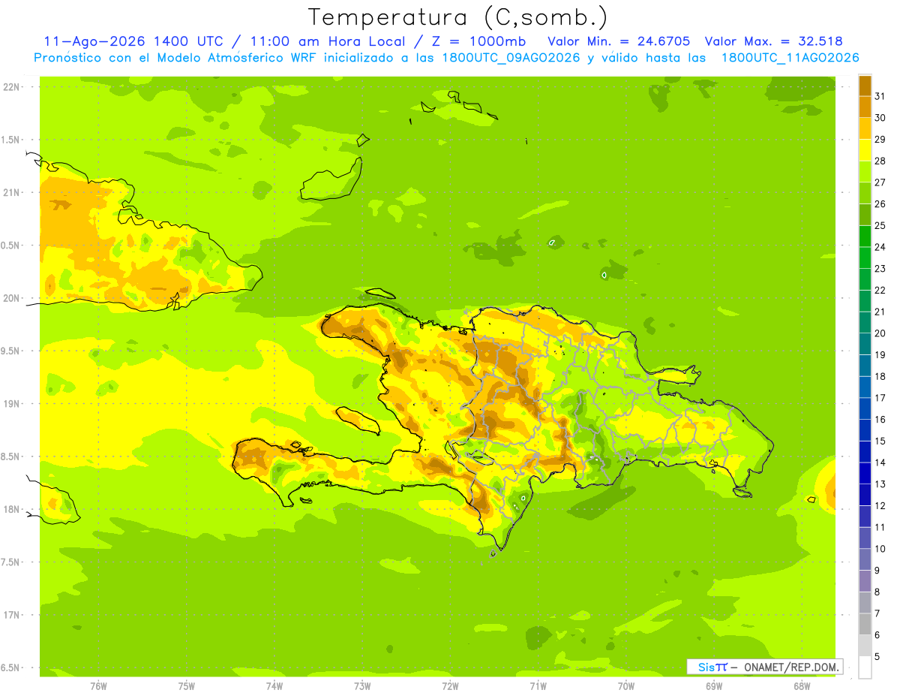Image resolution: width=900 pixels, height=696 pixels.
Task: Click the legend swatch between 10 and 11
Action: coord(865,538)
